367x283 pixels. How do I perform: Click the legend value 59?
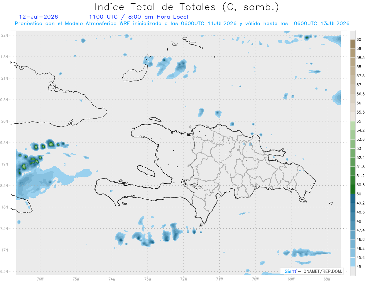(x=359, y=49)
